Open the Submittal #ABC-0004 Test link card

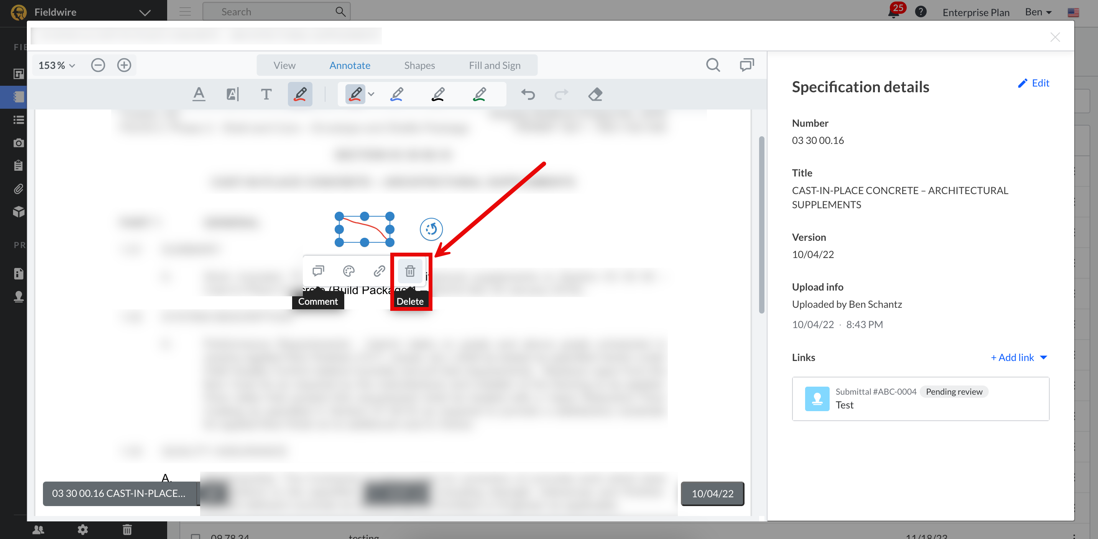920,399
